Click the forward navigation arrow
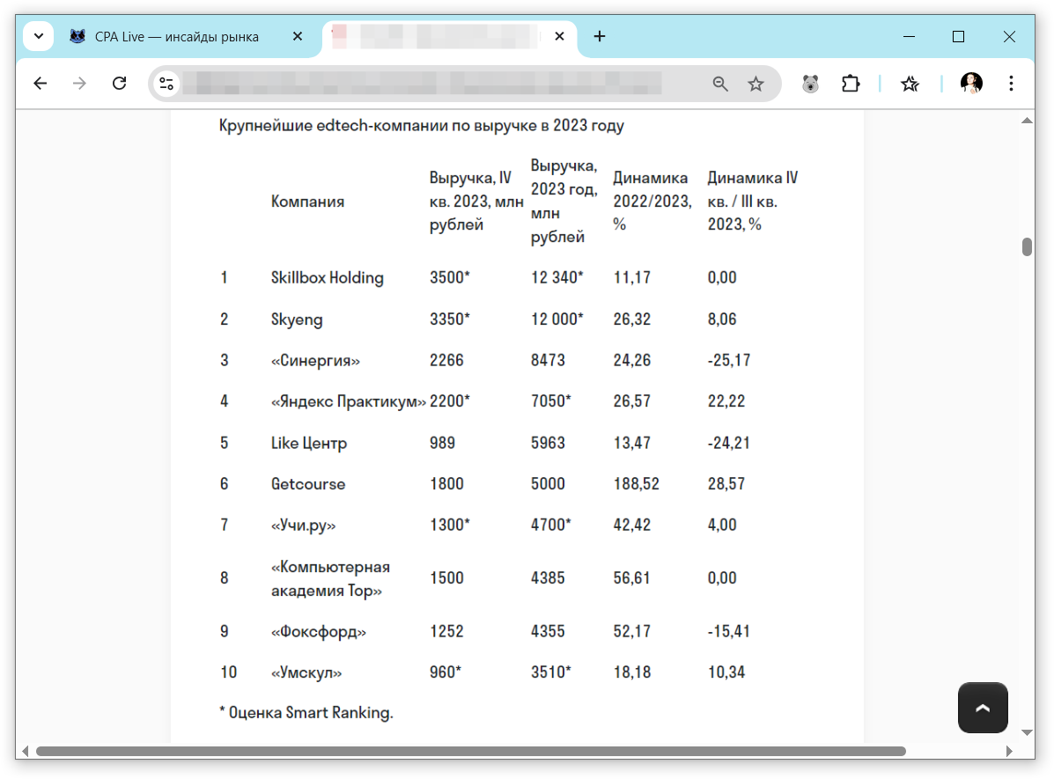Screen dimensions: 1054x779 [x=80, y=84]
